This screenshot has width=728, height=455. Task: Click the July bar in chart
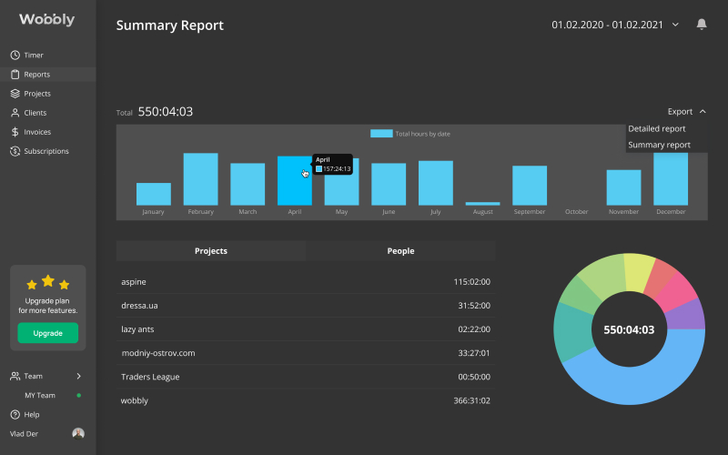[x=436, y=183]
